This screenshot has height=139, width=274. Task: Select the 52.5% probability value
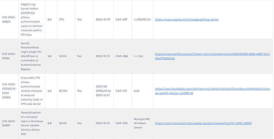pos(63,56)
